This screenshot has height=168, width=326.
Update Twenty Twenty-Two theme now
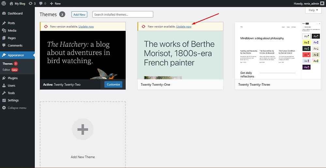[86, 27]
